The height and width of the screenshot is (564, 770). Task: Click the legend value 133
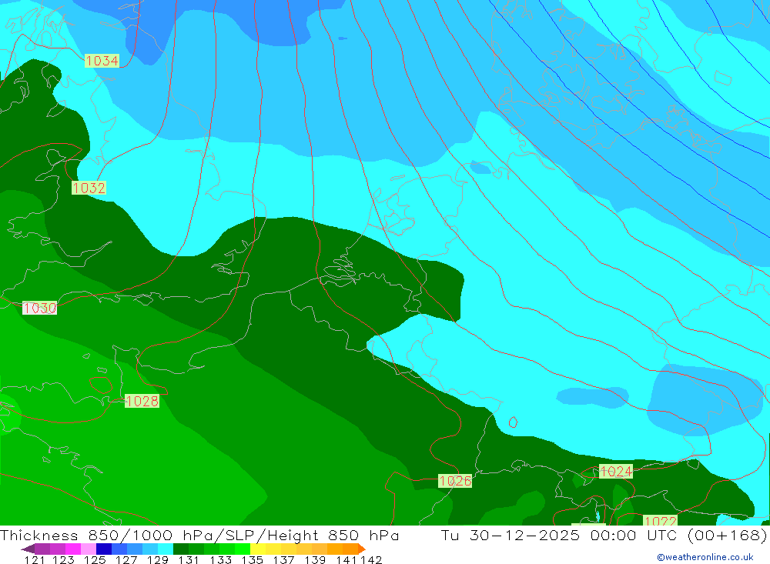click(x=220, y=560)
